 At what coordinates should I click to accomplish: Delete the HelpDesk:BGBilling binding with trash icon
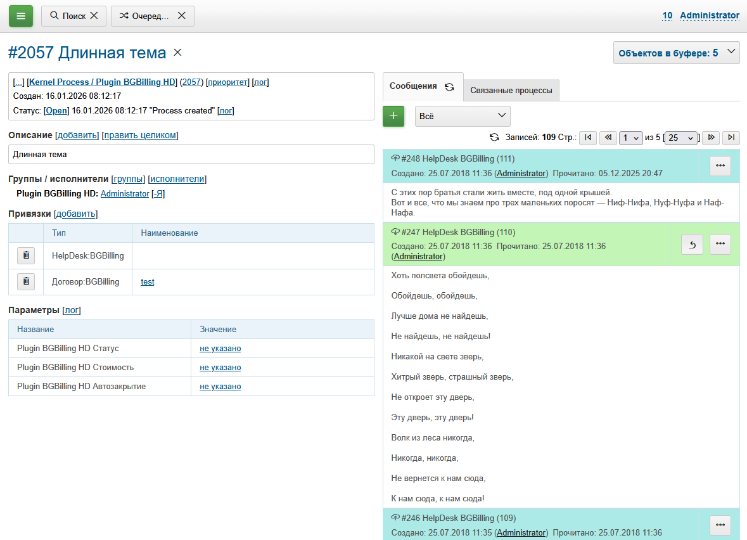(x=26, y=255)
